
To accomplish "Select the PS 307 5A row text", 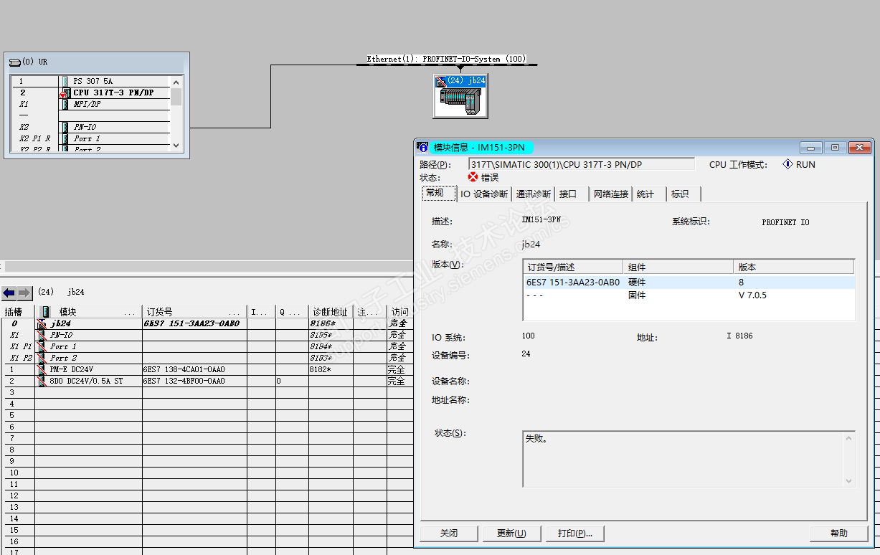I will click(x=93, y=81).
